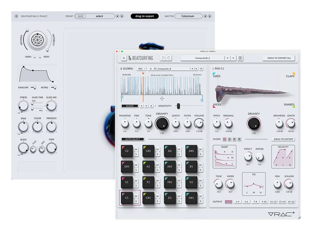The width and height of the screenshot is (316, 235).
Task: Click the undo arrow in the VRAC+ header
Action: coord(163,58)
